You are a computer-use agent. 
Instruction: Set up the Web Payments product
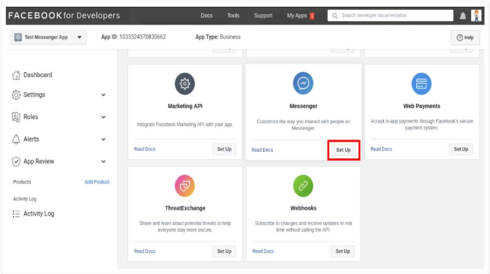pos(461,149)
